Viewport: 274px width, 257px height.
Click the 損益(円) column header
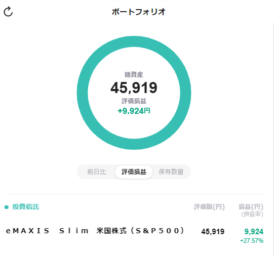251,207
